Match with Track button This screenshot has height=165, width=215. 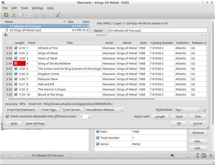tap(179, 116)
